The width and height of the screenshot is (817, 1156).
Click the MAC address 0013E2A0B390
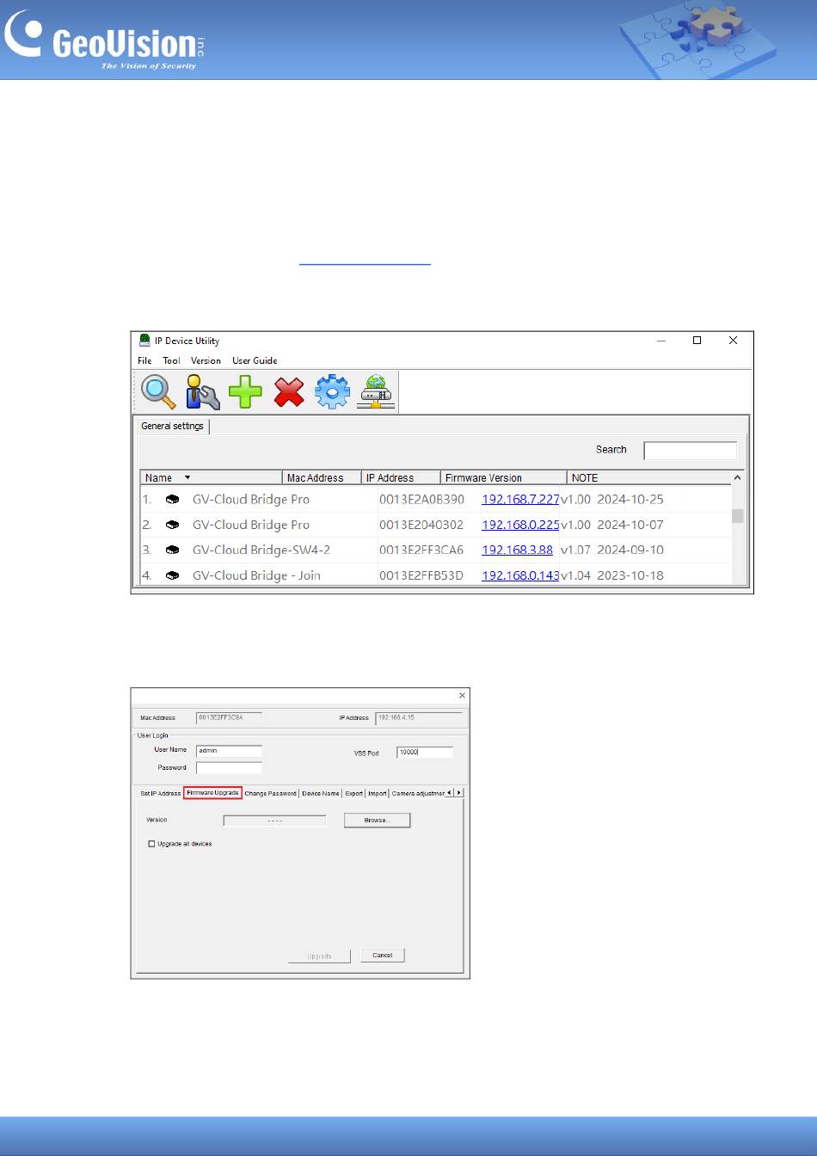pos(421,499)
